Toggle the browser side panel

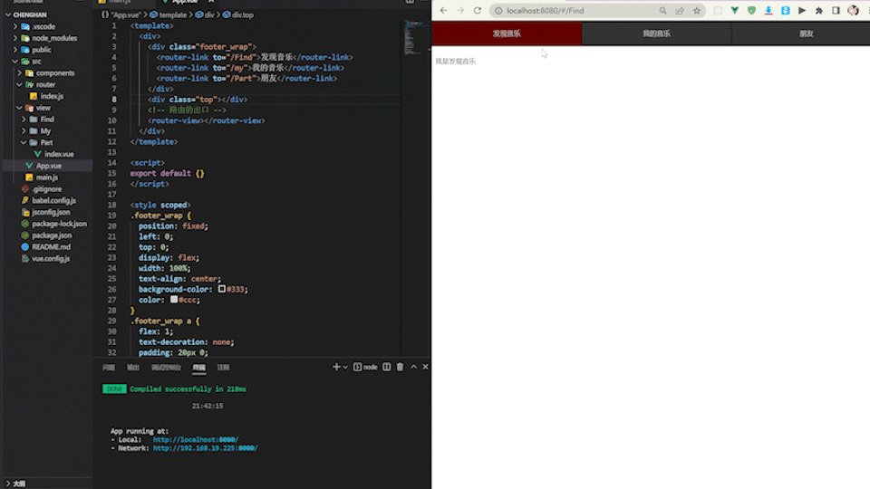(x=836, y=11)
